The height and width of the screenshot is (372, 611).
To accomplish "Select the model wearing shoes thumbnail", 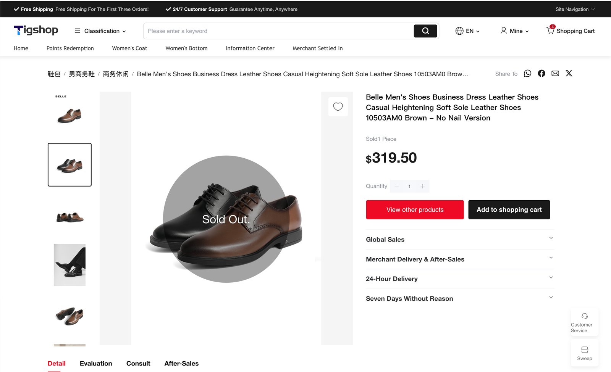I will (70, 265).
